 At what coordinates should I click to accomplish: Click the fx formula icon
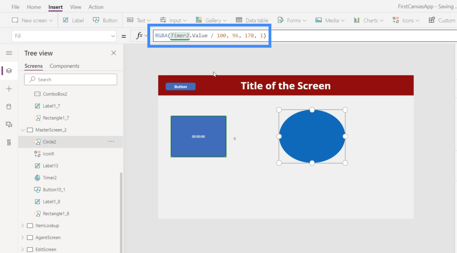139,36
